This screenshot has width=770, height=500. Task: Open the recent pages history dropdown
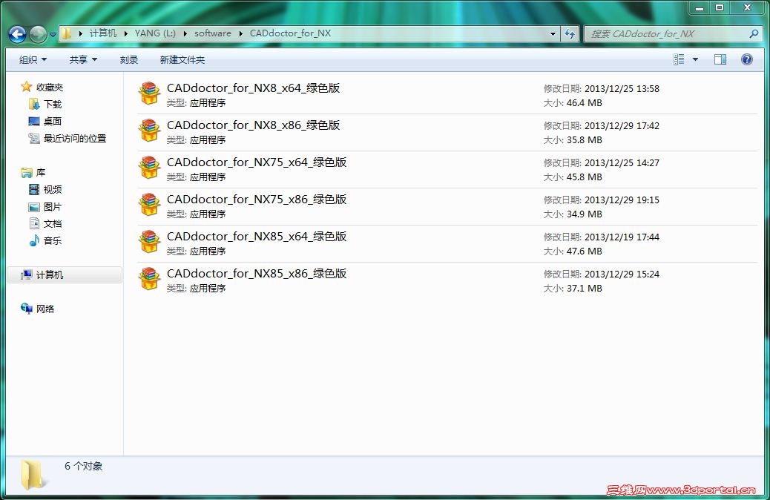[x=53, y=34]
